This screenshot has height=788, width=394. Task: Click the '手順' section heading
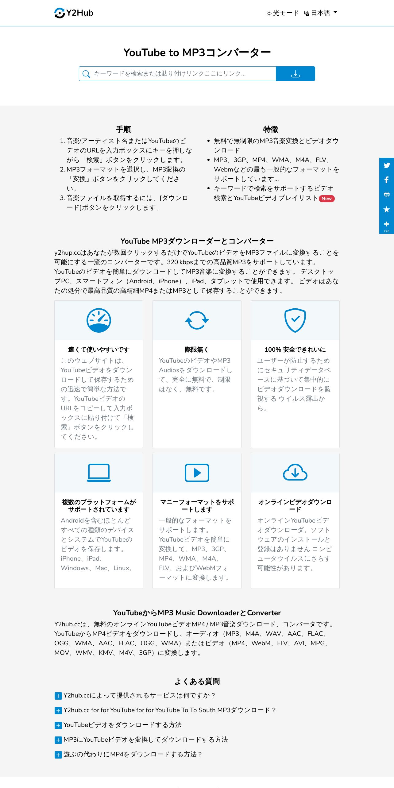[123, 129]
